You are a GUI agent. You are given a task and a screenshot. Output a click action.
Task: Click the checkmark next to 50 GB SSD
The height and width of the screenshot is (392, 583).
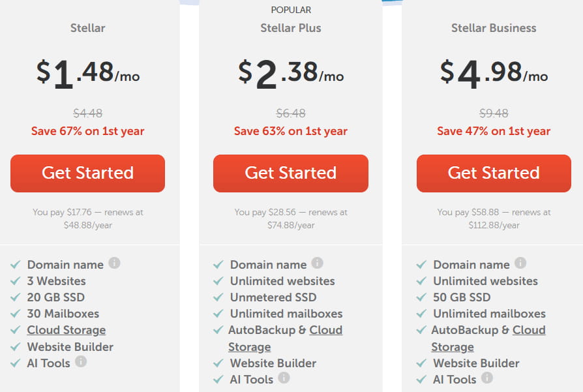pyautogui.click(x=421, y=297)
